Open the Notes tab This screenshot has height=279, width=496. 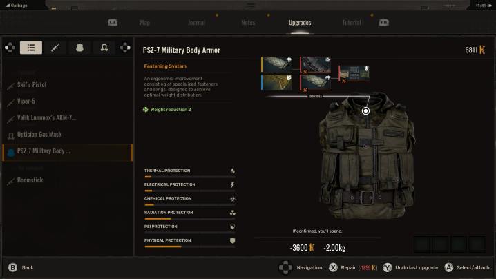click(248, 23)
